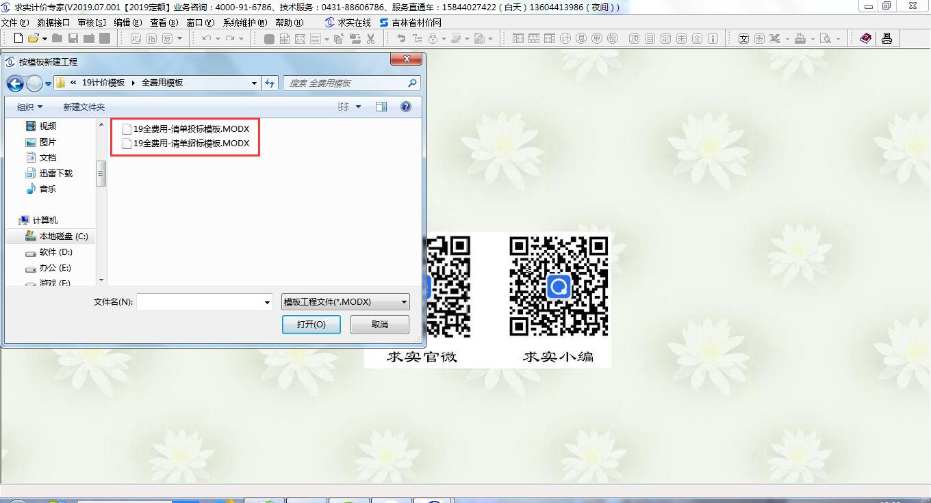Viewport: 931px width, 503px height.
Task: Refresh the folder path in dialog
Action: pyautogui.click(x=270, y=83)
